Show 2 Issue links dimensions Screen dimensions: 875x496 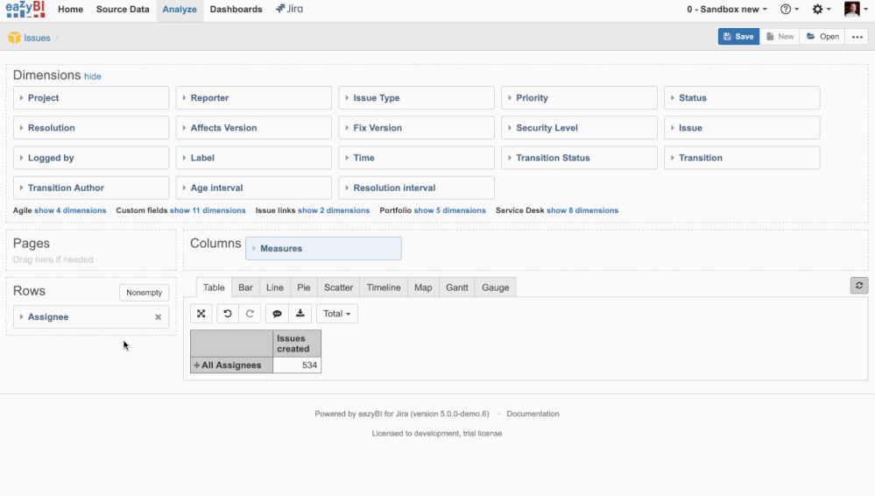coord(334,210)
